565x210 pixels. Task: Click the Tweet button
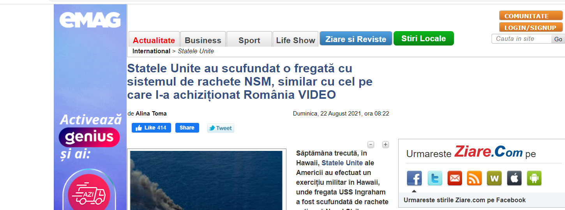click(221, 128)
